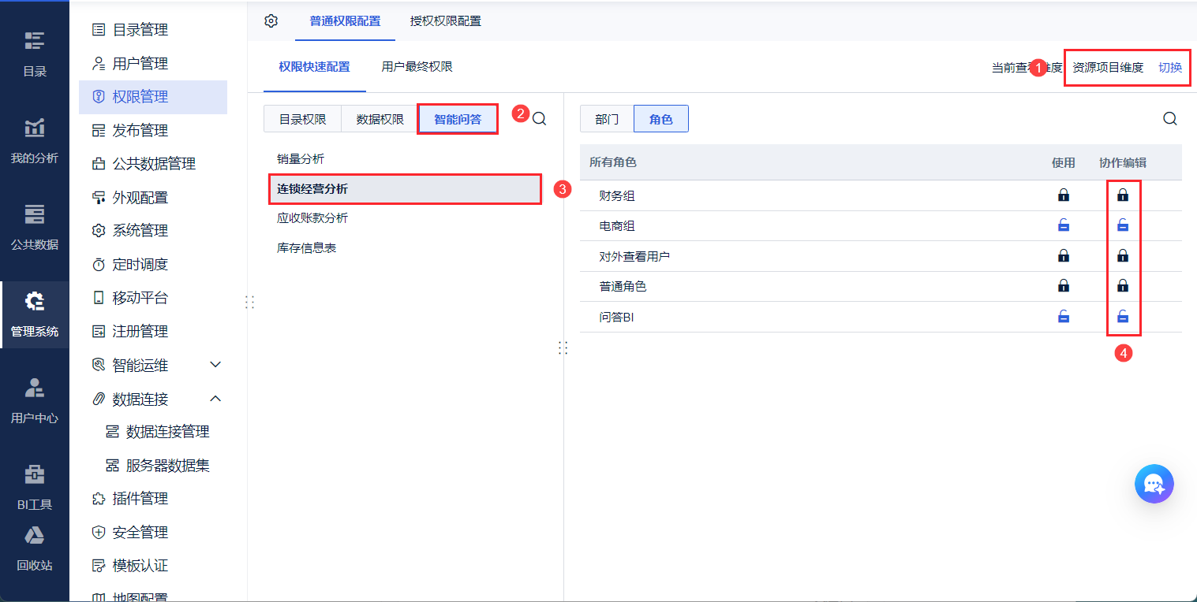Click the search icon above the role table
Image resolution: width=1197 pixels, height=602 pixels.
(x=1170, y=119)
